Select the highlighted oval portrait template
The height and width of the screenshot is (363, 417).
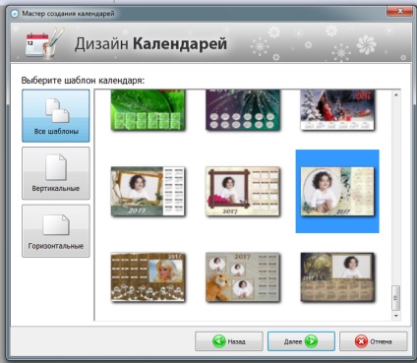(x=337, y=192)
